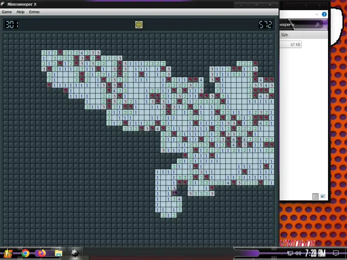Open the notification center icon
347x260 pixels.
[x=336, y=253]
